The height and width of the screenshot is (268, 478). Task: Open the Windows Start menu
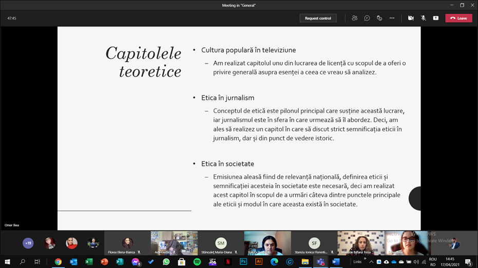[x=7, y=262]
